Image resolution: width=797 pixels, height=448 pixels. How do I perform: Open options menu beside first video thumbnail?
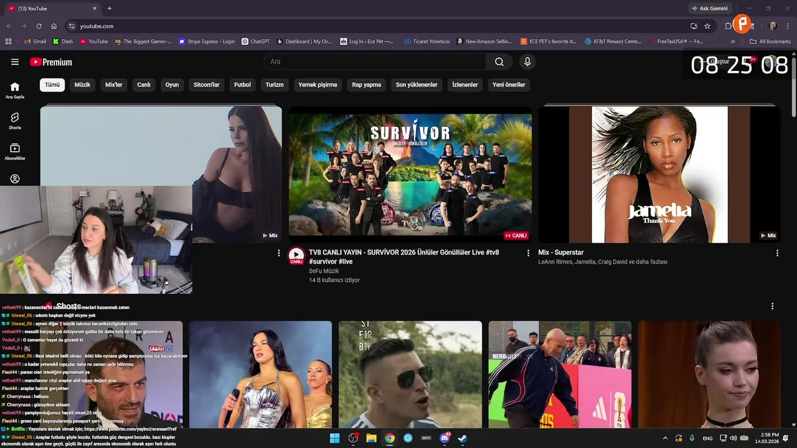tap(279, 253)
